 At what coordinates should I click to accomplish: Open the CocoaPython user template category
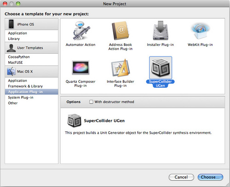tap(31, 57)
